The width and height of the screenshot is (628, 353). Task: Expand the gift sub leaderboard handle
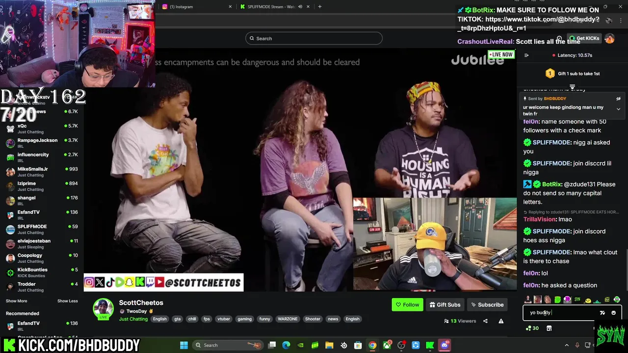pos(572,87)
